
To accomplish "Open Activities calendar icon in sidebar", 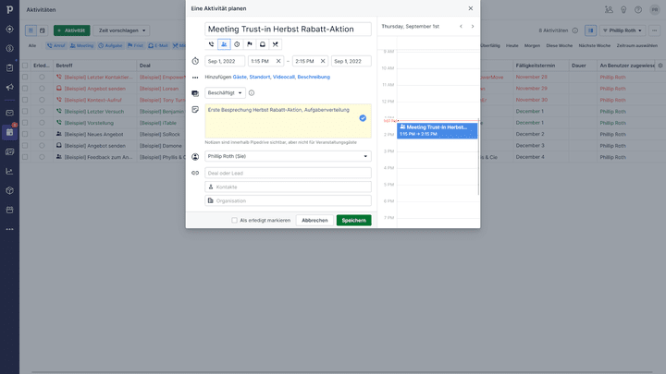I will 9,132.
